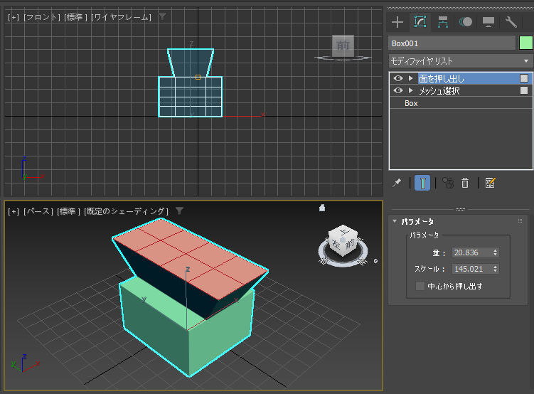Open the configure modifier sets icon

(x=490, y=183)
